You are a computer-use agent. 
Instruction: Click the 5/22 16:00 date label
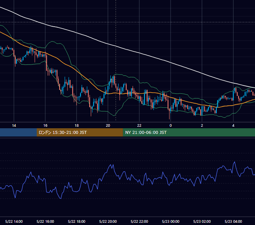click(x=45, y=221)
